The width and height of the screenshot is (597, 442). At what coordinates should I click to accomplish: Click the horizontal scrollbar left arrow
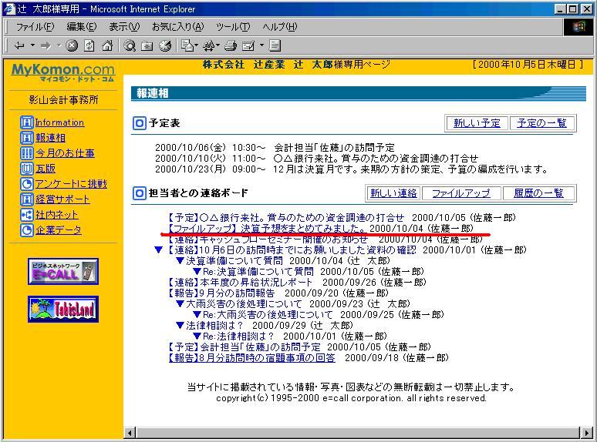click(130, 433)
